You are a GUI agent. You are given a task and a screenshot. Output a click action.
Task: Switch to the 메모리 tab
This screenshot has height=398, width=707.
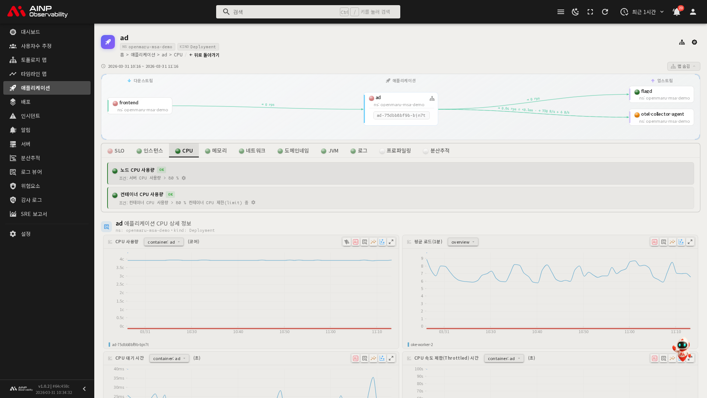pyautogui.click(x=216, y=151)
